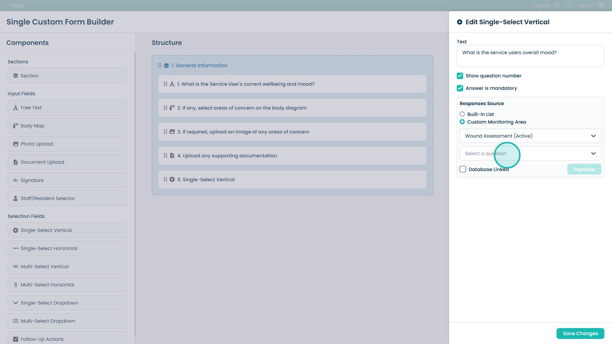This screenshot has height=344, width=612.
Task: Select the Built-In List radio option
Action: [x=462, y=114]
